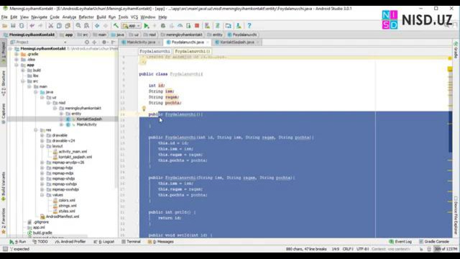The height and width of the screenshot is (259, 460).
Task: Click the Replace icon in toolbar
Action: pos(86,26)
